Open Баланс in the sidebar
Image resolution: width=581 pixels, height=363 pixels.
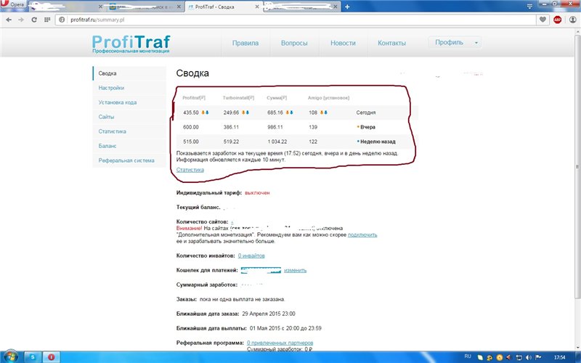click(x=129, y=146)
